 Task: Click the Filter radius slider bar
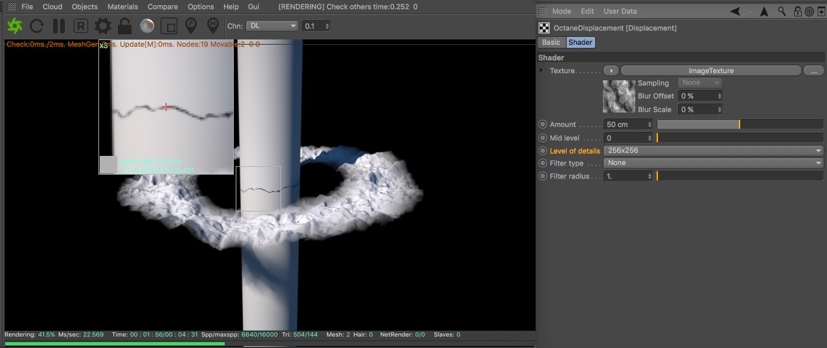740,176
